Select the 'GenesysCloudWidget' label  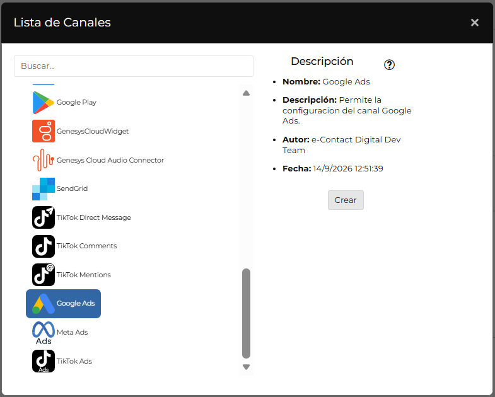[x=93, y=131]
